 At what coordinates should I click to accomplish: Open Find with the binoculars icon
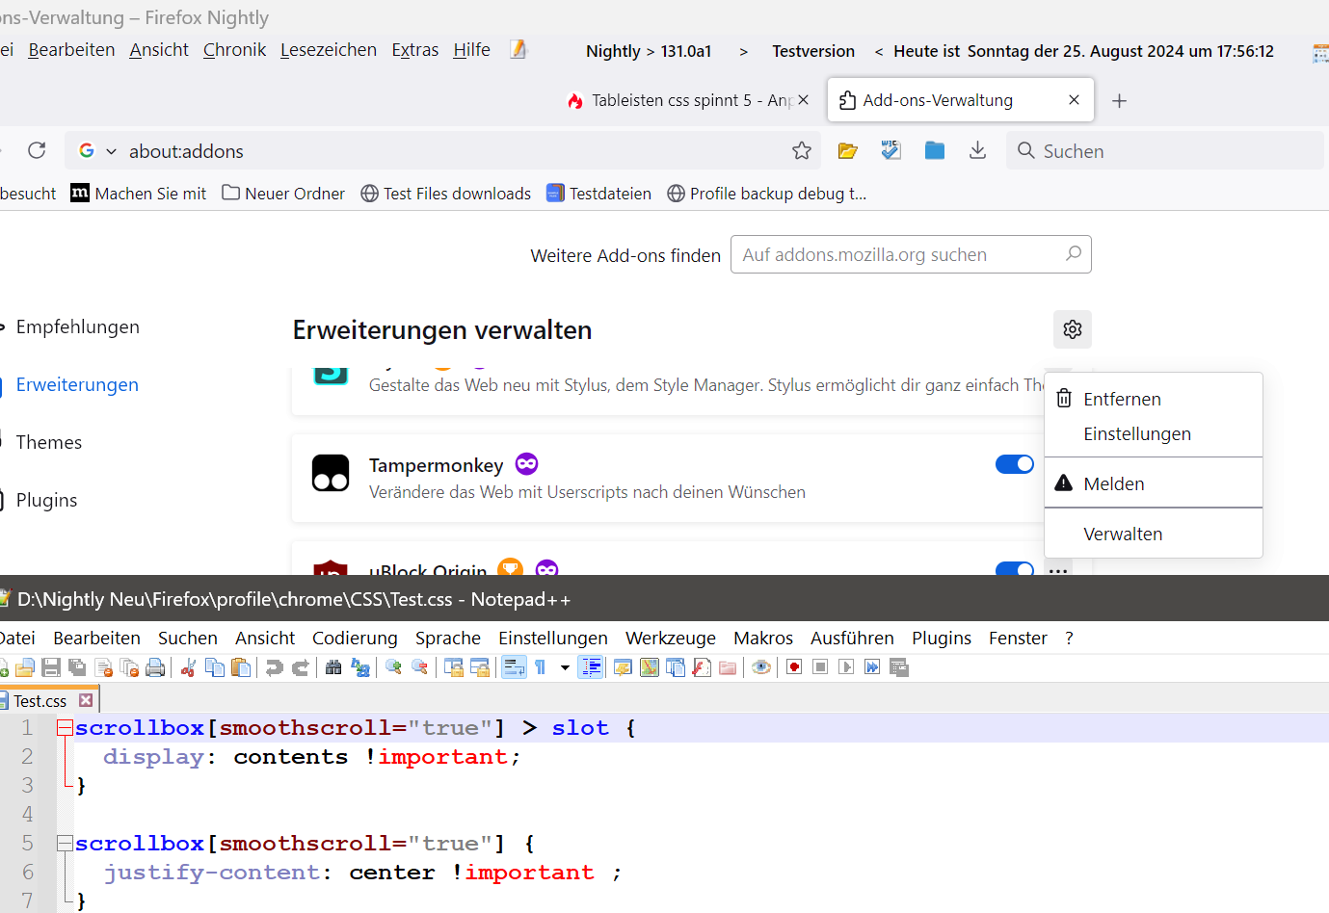click(333, 667)
